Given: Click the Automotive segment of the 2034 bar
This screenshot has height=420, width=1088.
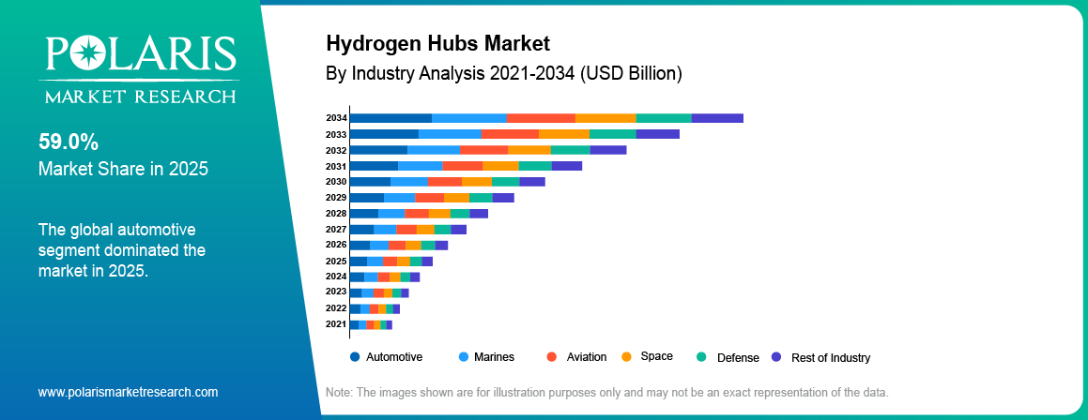Looking at the screenshot, I should tap(391, 118).
